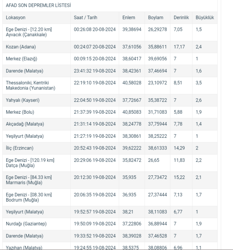Click the Büyüklük column header
This screenshot has height=250, width=233.
tap(205, 18)
